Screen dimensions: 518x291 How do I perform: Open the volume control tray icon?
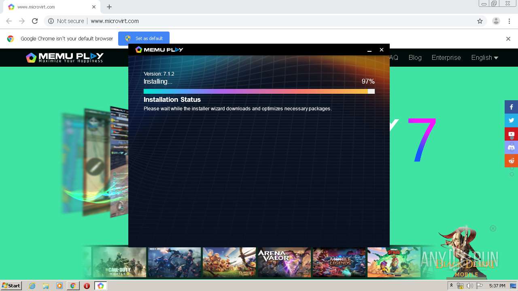point(469,286)
